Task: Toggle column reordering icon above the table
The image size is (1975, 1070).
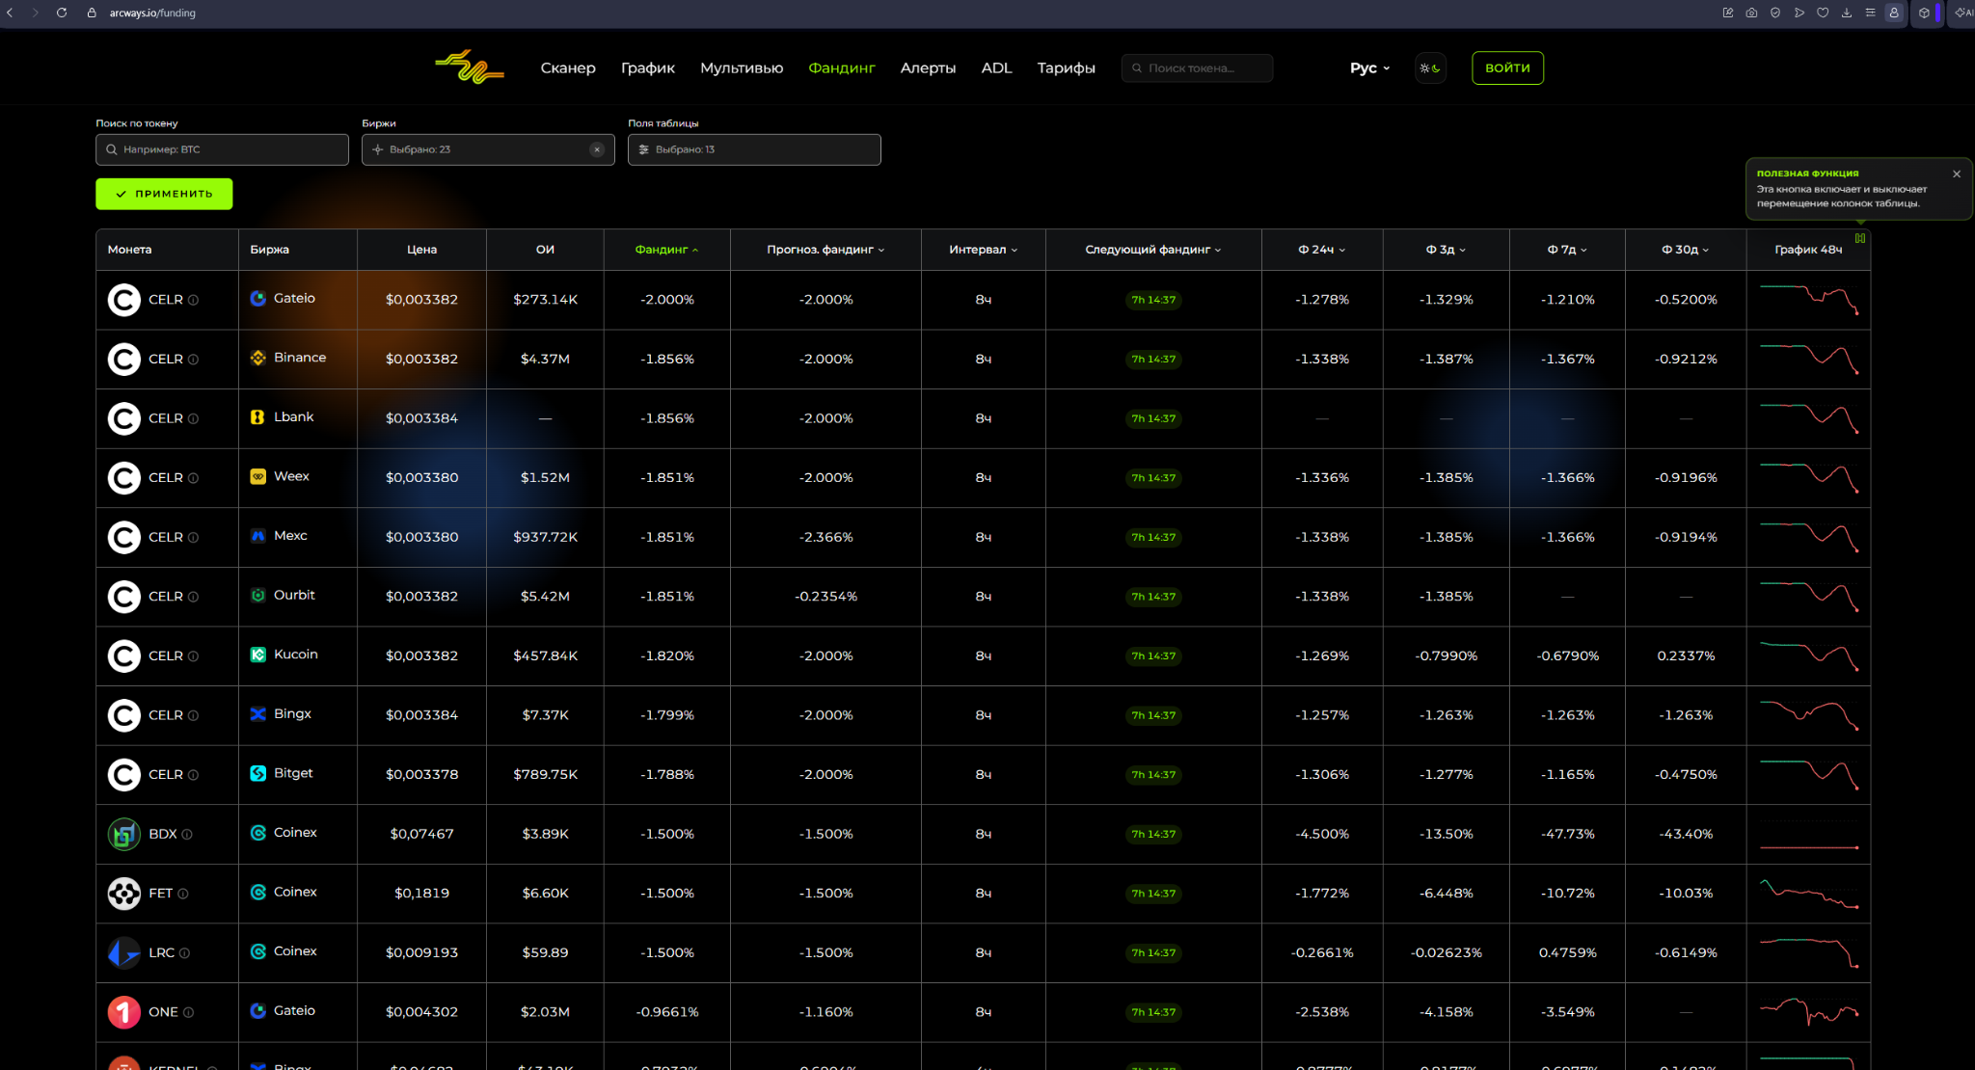Action: tap(1860, 238)
